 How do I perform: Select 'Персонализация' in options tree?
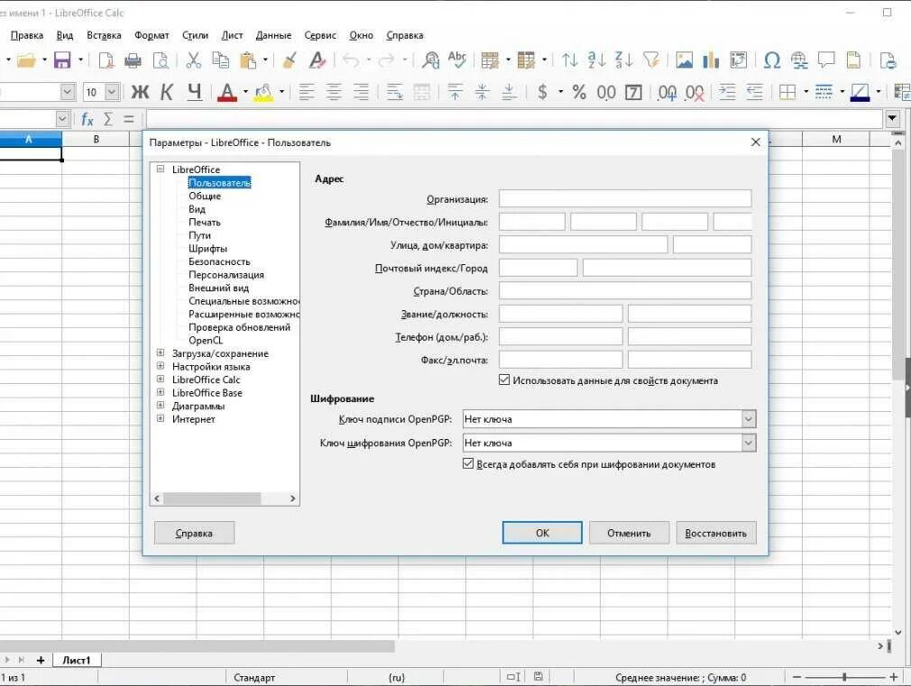coord(226,274)
